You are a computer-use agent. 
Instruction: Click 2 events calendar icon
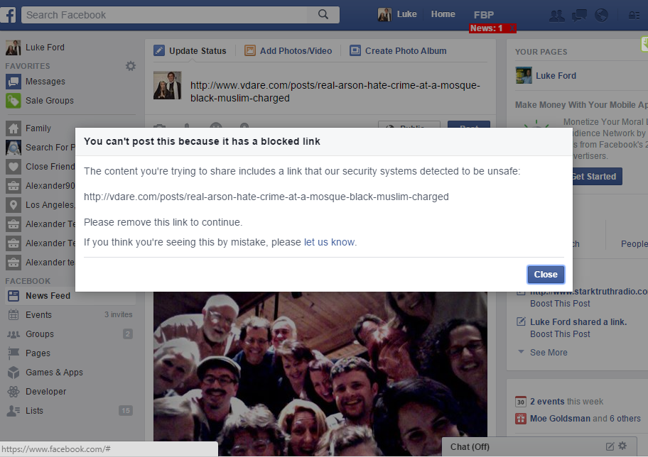pos(520,402)
